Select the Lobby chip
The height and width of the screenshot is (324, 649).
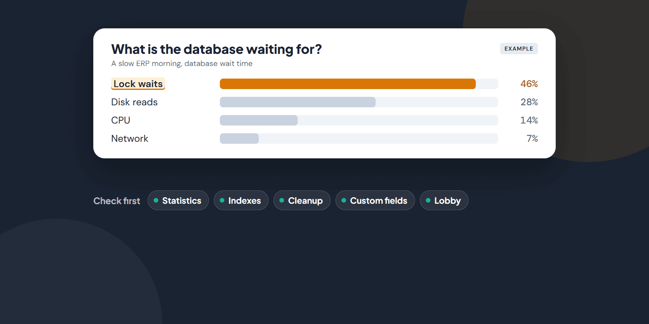pos(444,200)
